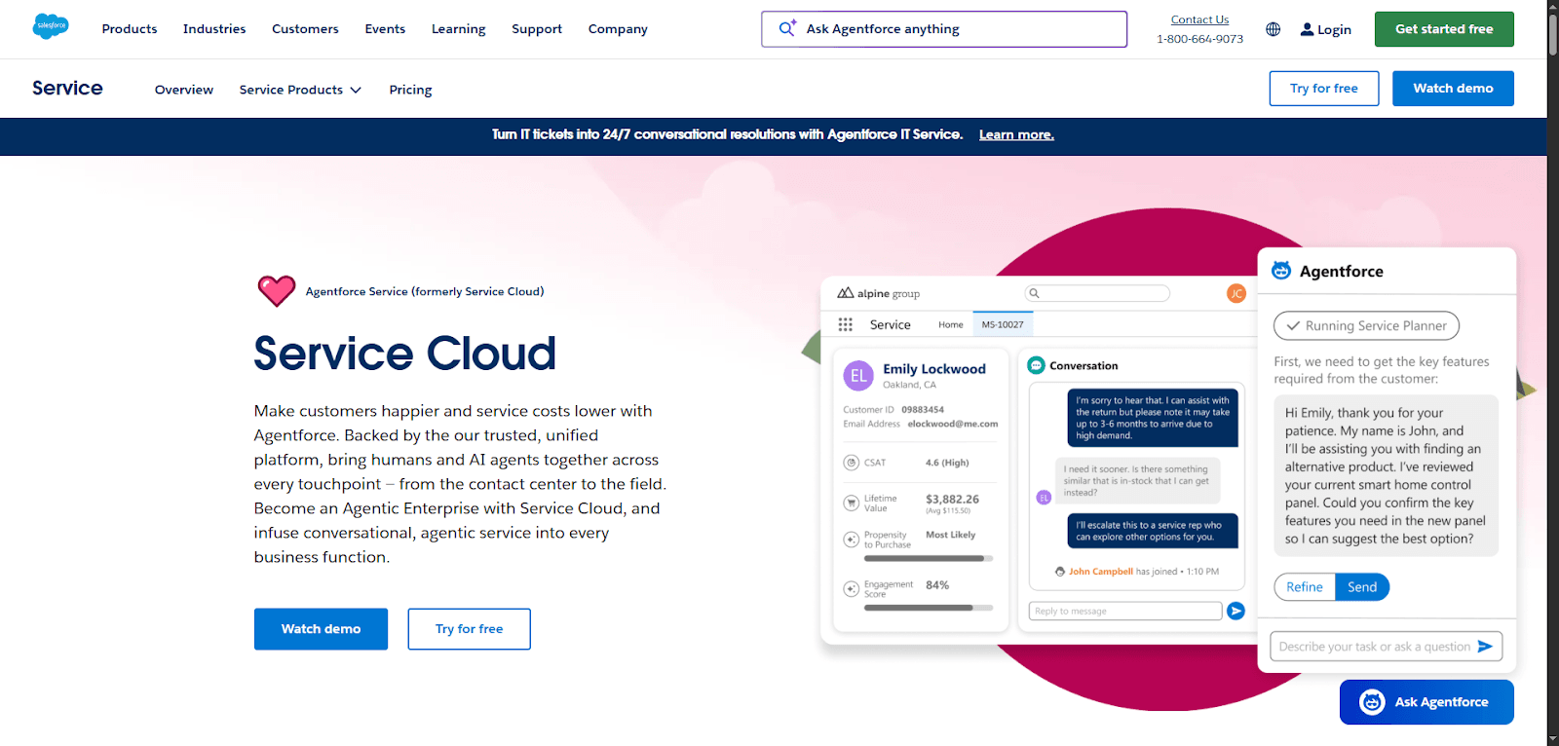
Task: Click the small EL avatar in conversation
Action: click(1044, 498)
